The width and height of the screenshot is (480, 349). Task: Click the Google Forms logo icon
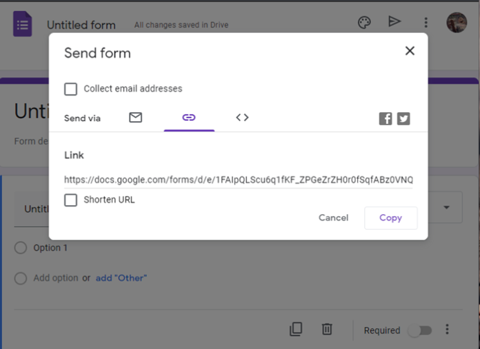[23, 25]
